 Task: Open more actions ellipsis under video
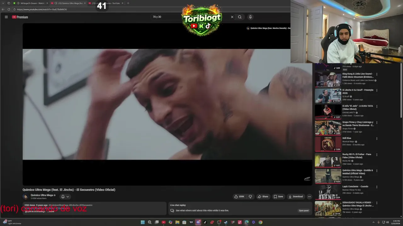coord(309,196)
